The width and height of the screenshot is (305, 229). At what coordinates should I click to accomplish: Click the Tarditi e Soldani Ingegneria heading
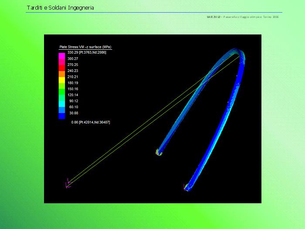tap(60, 8)
